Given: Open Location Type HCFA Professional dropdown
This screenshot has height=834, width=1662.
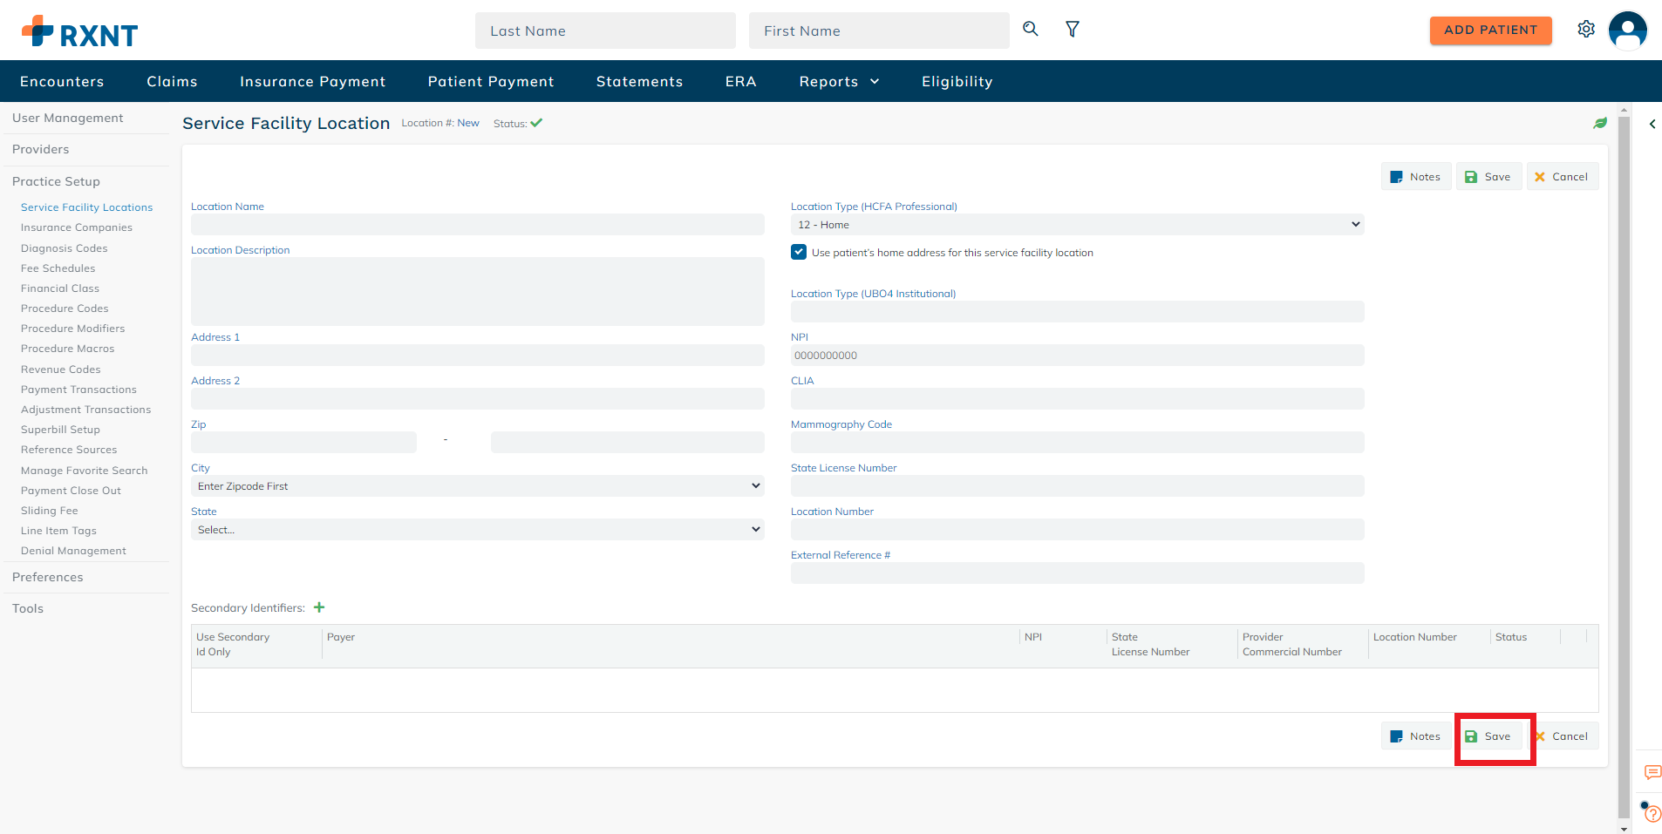Looking at the screenshot, I should [1077, 225].
